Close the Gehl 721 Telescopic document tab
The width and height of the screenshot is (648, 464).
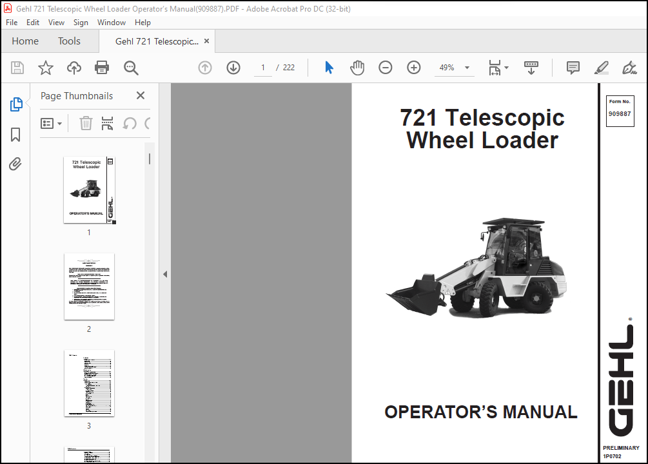click(x=206, y=41)
